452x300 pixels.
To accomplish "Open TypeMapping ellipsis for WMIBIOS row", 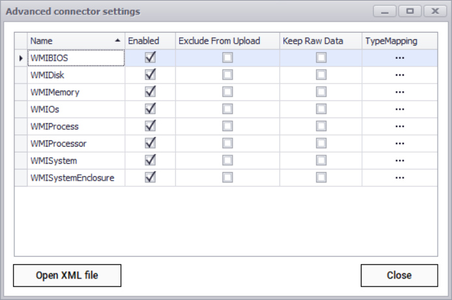I will tap(400, 58).
